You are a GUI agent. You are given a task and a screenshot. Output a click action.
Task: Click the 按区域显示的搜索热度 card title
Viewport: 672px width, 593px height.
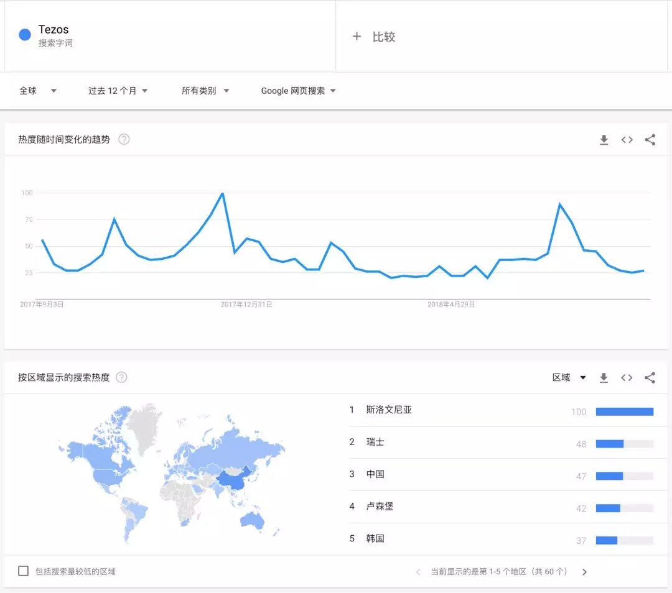64,377
